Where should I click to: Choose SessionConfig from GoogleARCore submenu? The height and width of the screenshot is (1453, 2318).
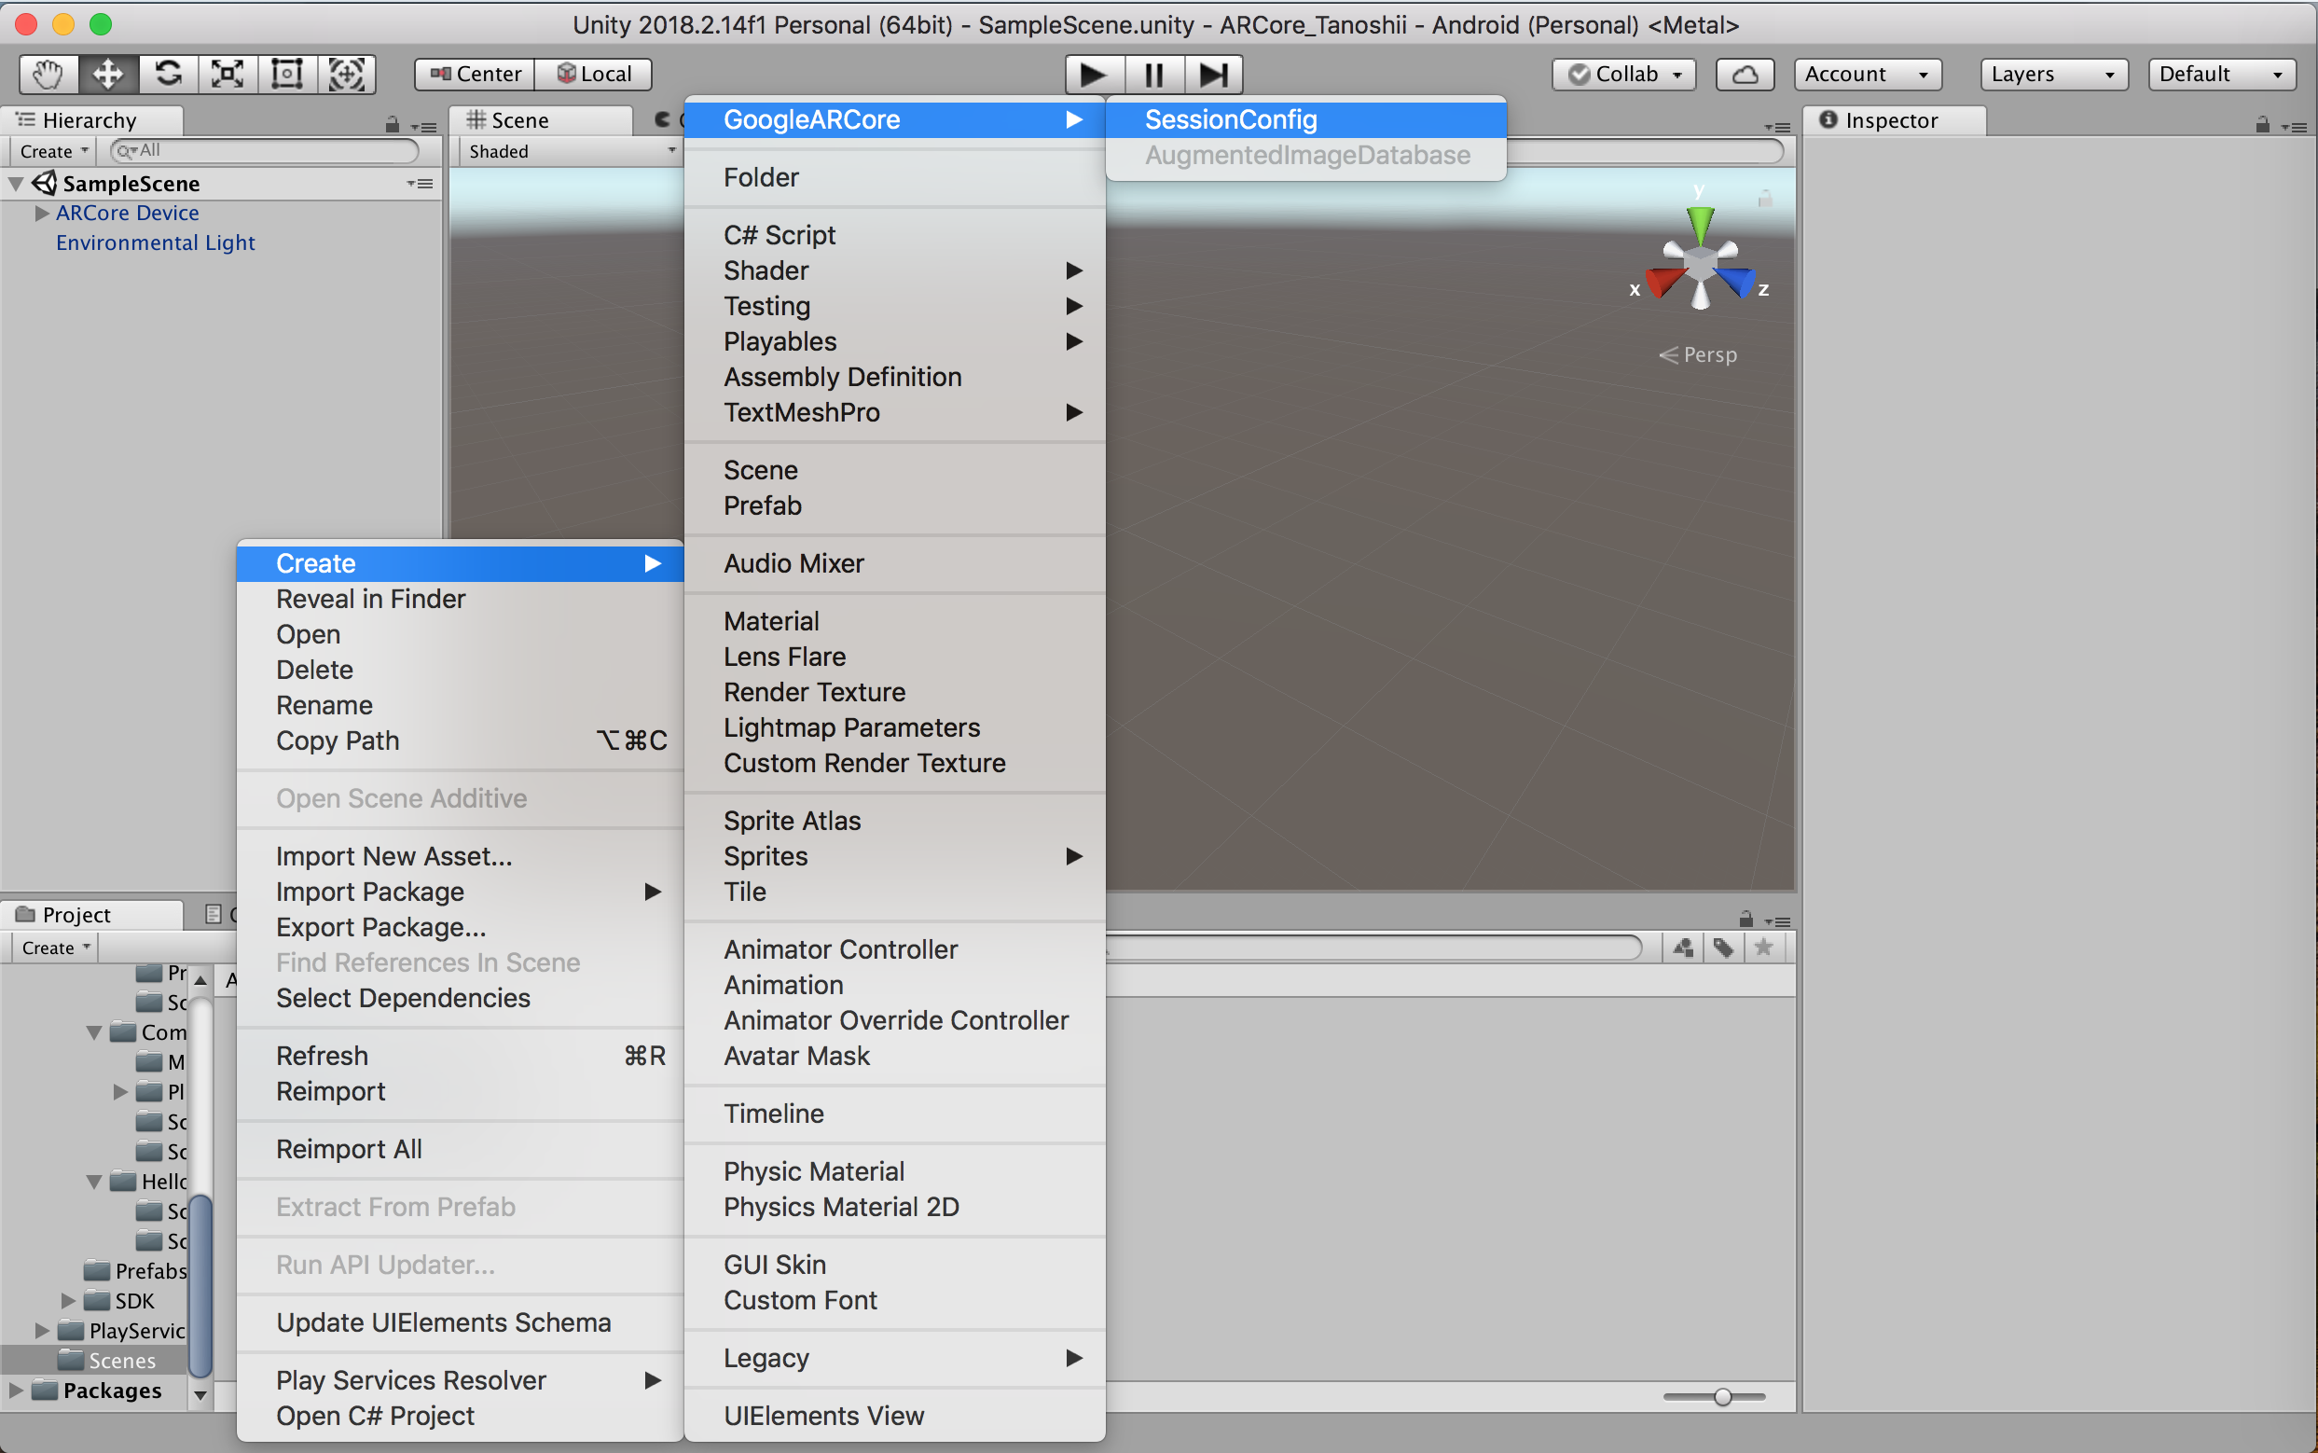click(1230, 119)
